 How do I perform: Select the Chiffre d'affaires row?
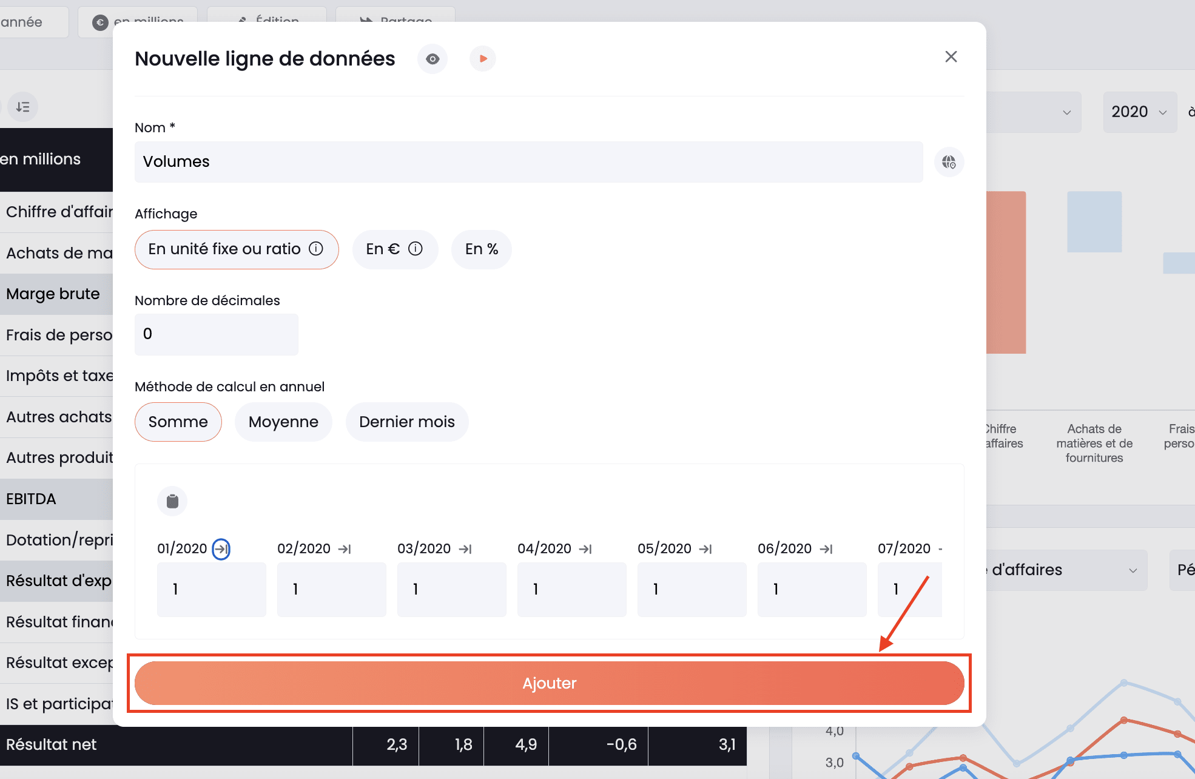tap(56, 212)
